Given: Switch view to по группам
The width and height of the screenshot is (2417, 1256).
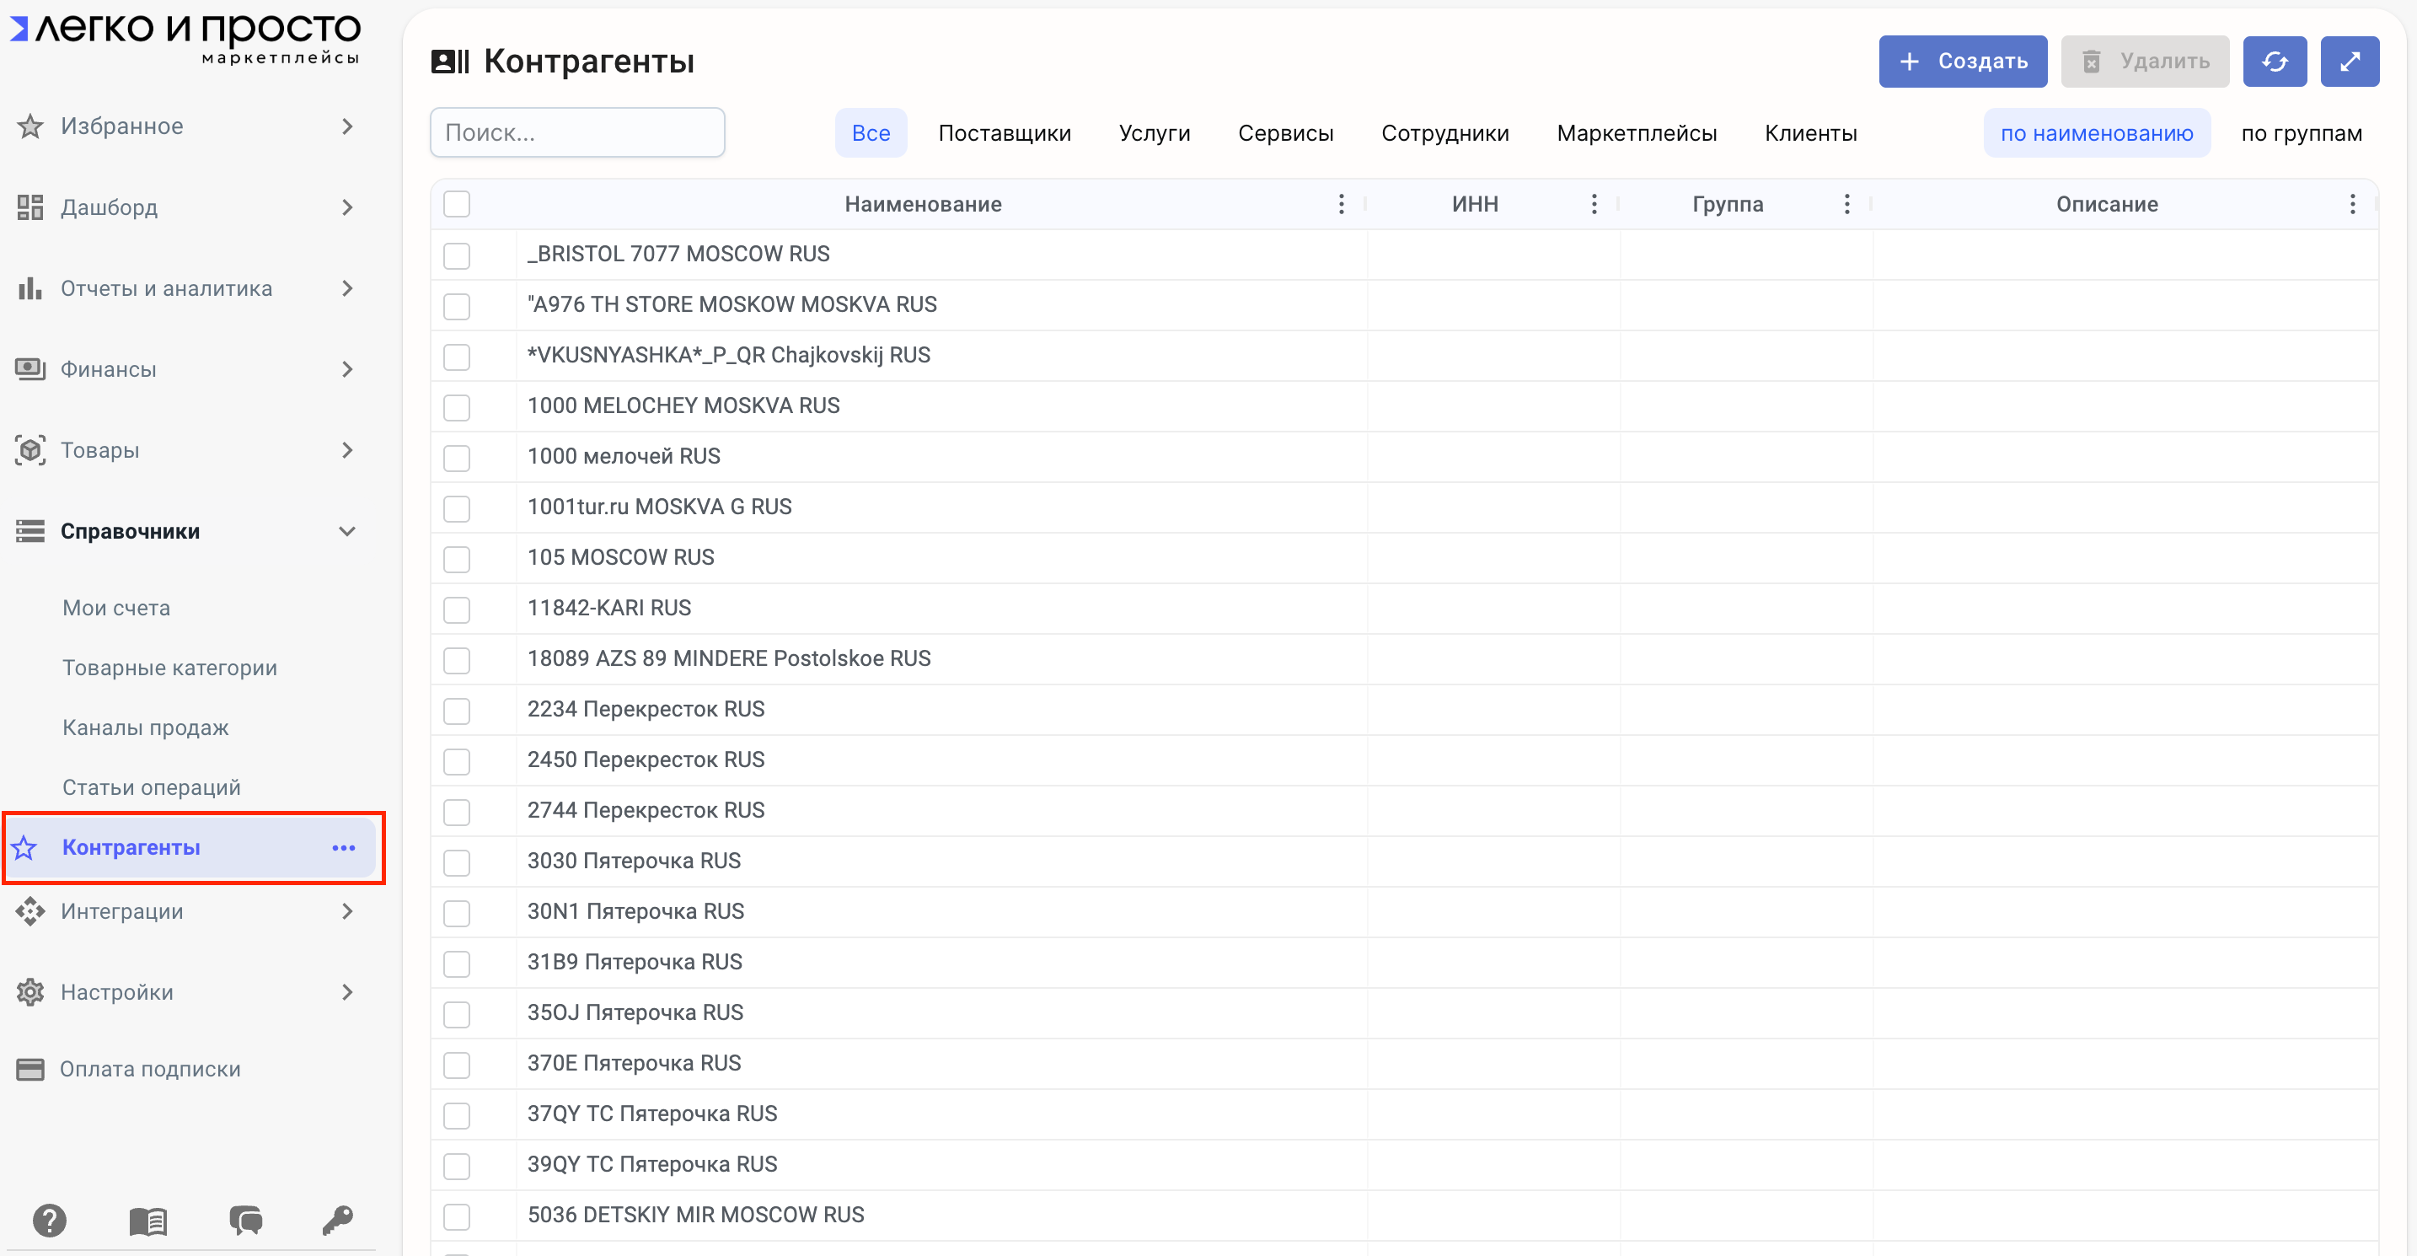Looking at the screenshot, I should click(2301, 133).
